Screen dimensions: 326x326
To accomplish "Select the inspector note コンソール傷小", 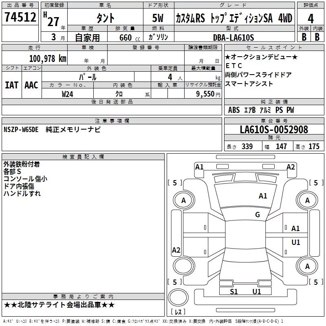I will [25, 179].
